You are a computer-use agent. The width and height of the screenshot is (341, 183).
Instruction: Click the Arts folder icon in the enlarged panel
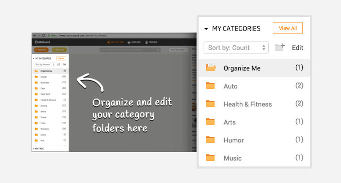tap(210, 121)
